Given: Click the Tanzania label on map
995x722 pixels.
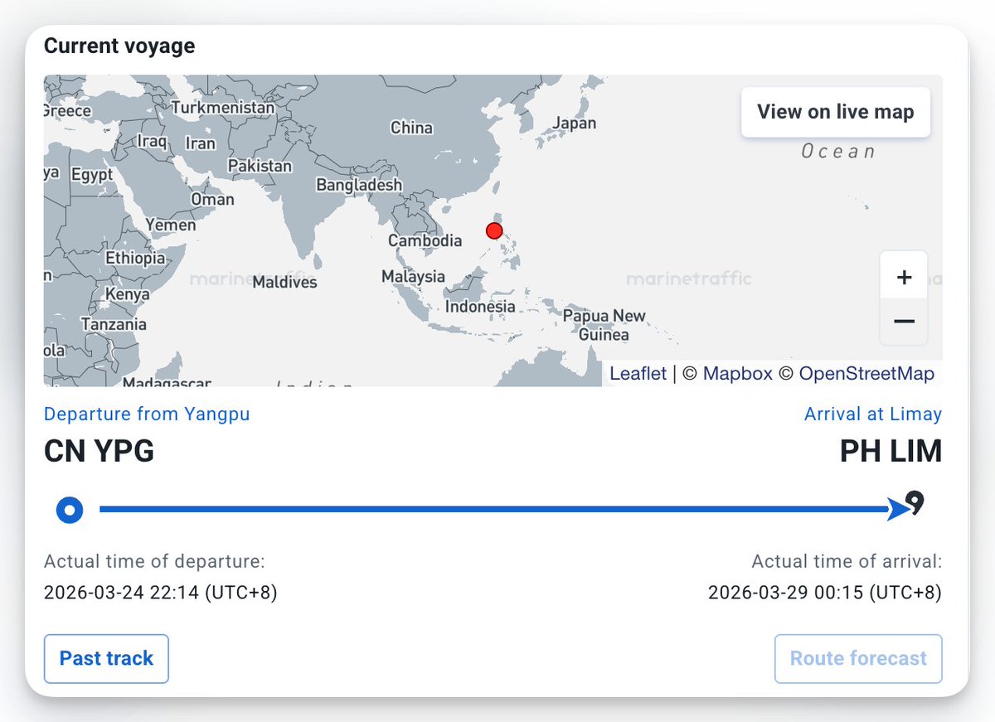Looking at the screenshot, I should click(114, 325).
